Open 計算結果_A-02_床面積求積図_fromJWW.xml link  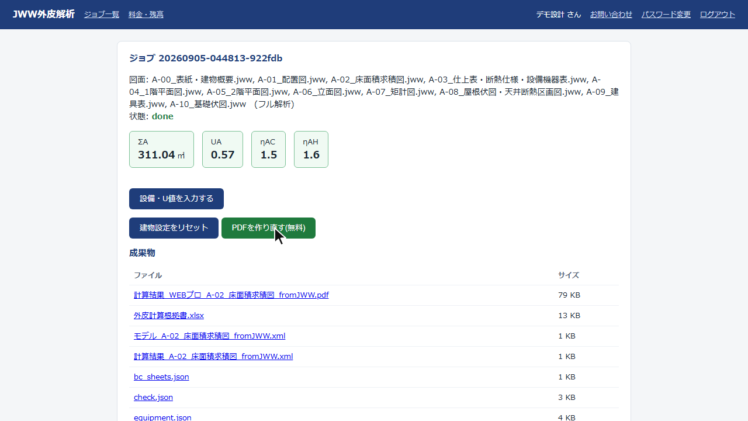(x=213, y=357)
